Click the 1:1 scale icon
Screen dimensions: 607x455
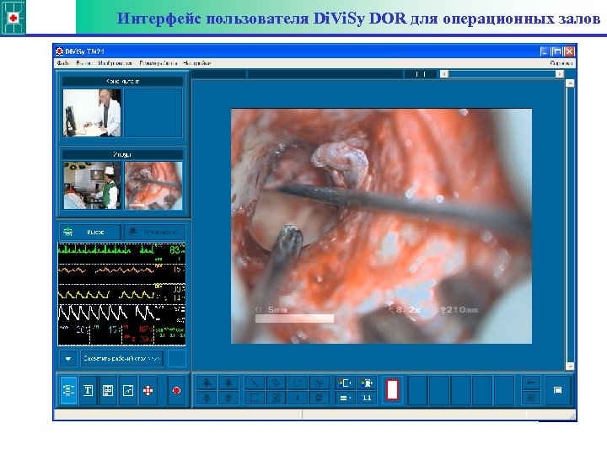[367, 398]
